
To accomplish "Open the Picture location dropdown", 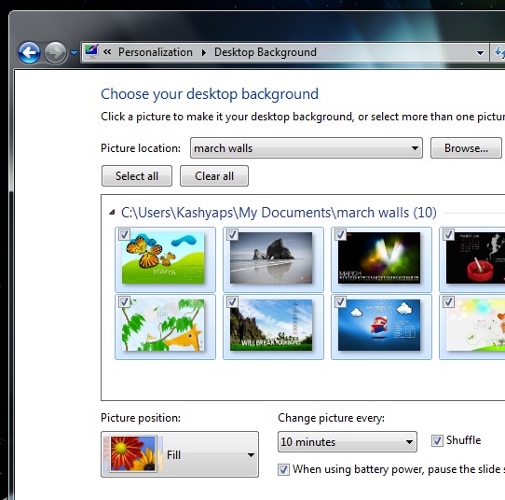I will (307, 148).
